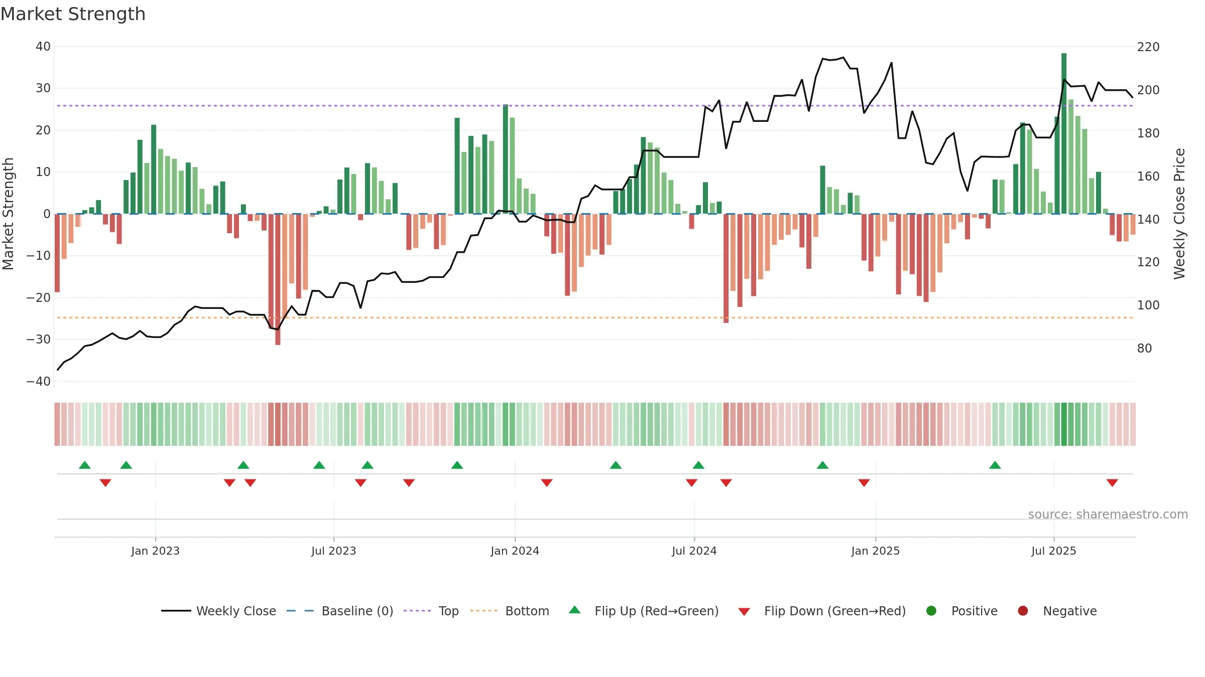
Task: Click the Market Strength chart title
Action: [73, 14]
